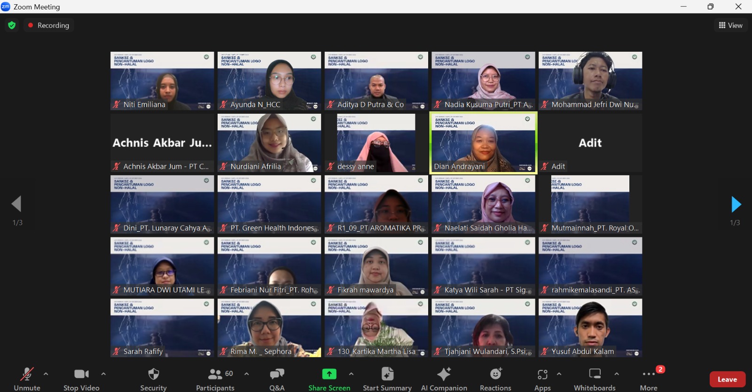Stop the video camera

point(81,379)
